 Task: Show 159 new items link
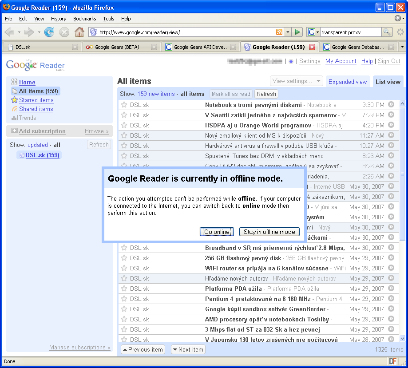156,94
